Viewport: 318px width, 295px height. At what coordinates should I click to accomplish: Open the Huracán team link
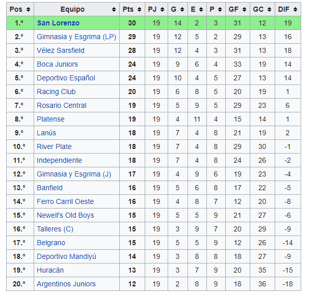pyautogui.click(x=50, y=270)
